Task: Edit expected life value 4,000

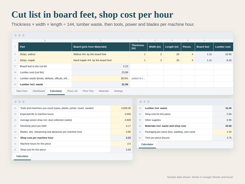Action: pyautogui.click(x=121, y=114)
